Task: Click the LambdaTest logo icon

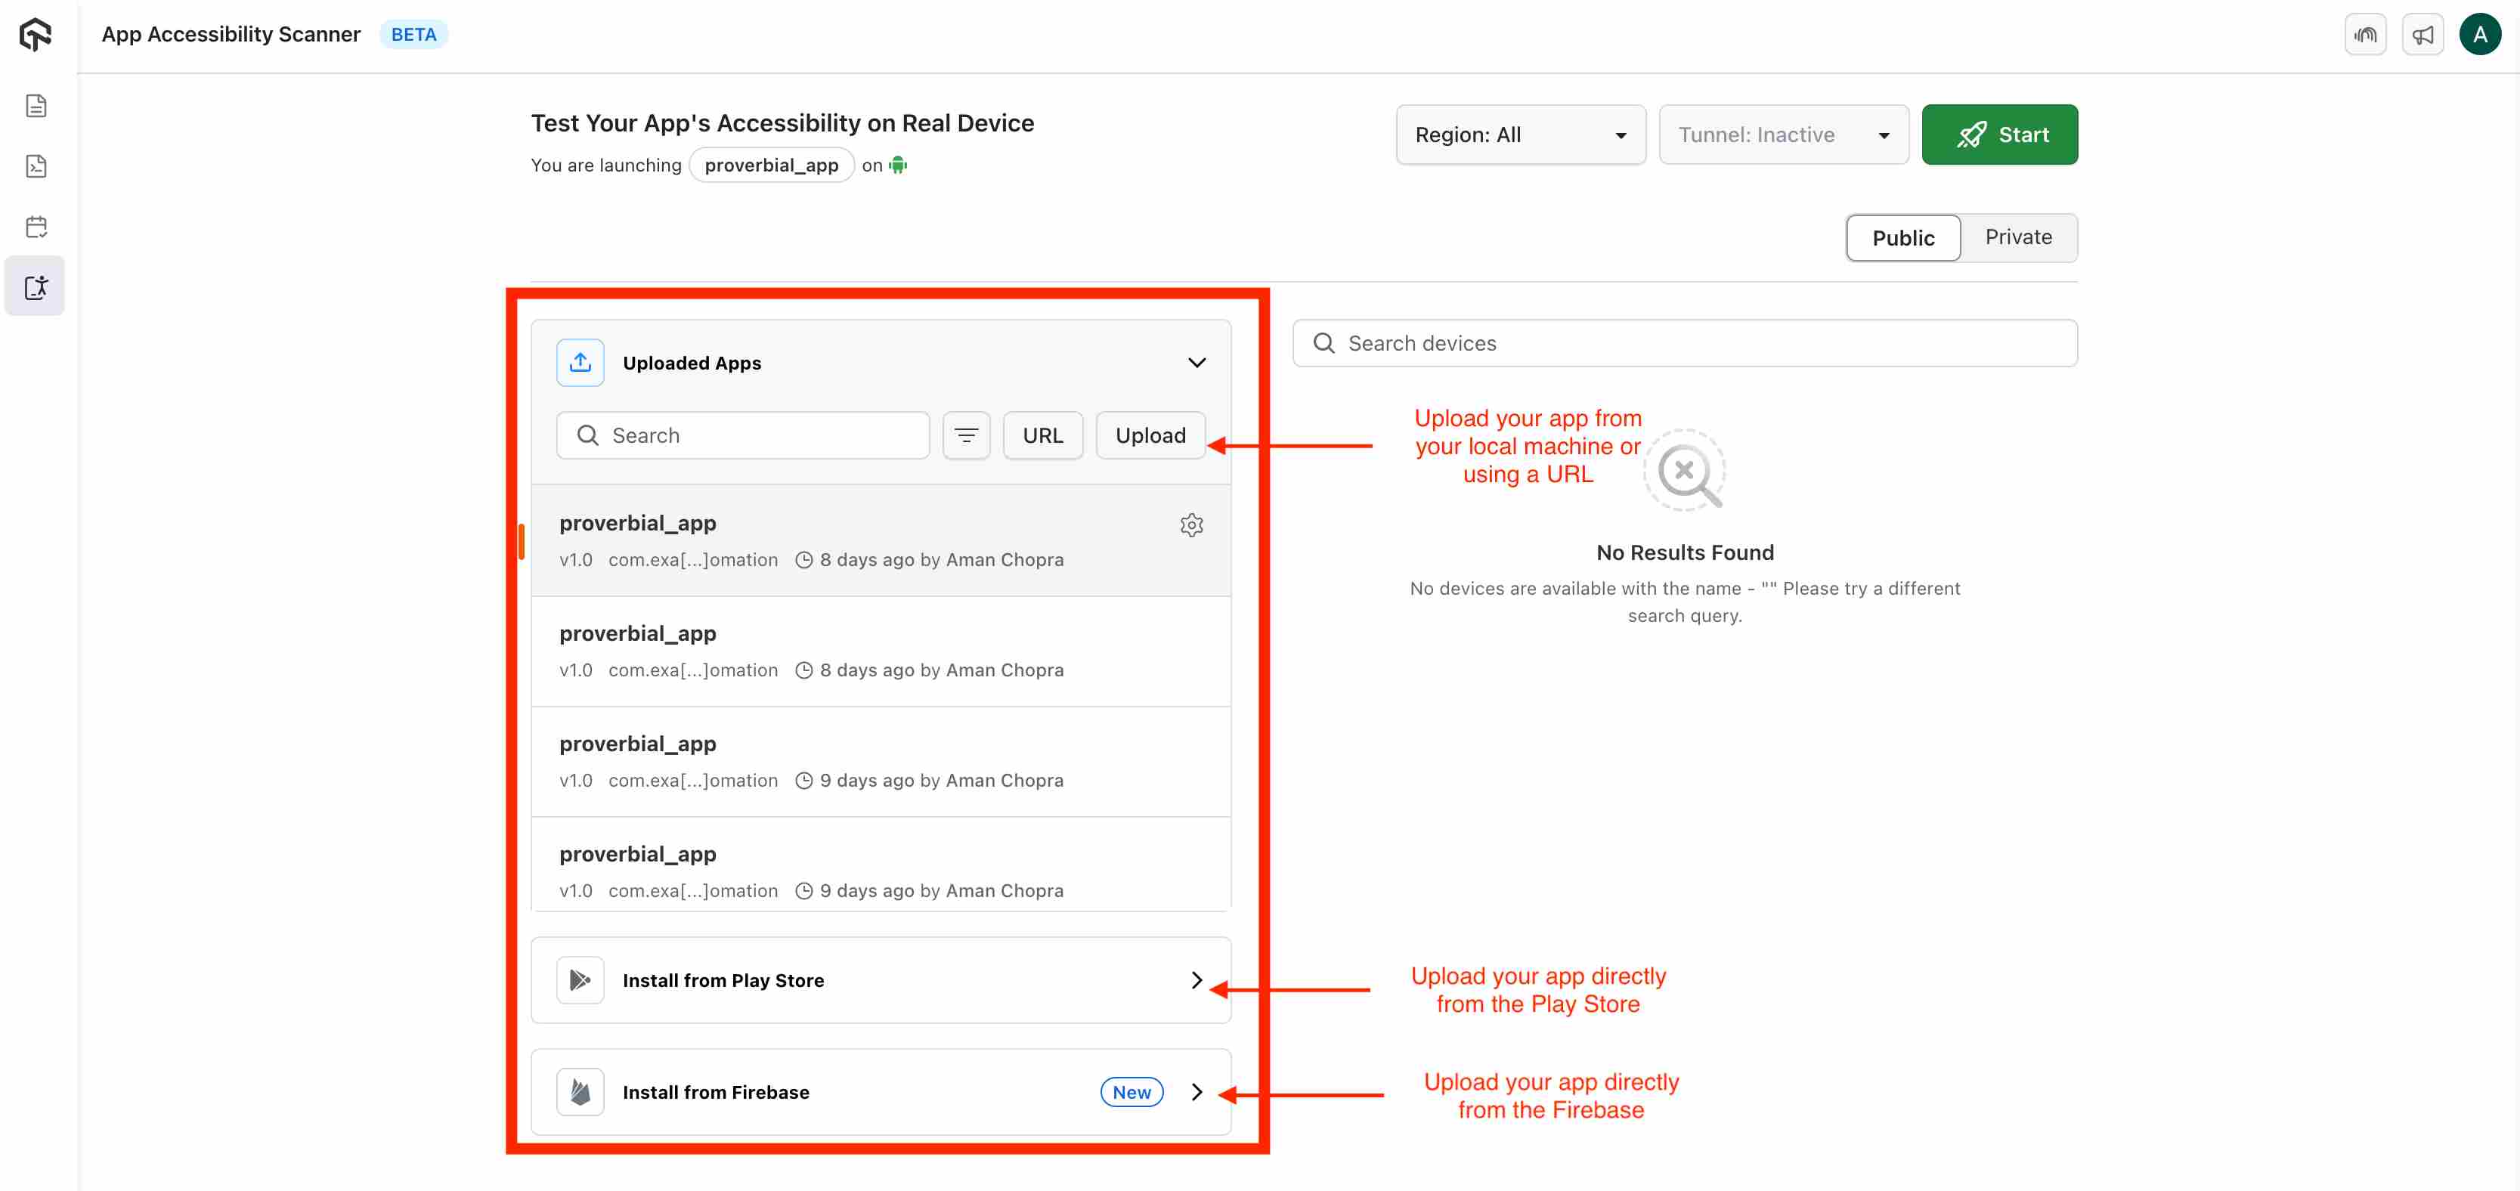Action: point(36,34)
